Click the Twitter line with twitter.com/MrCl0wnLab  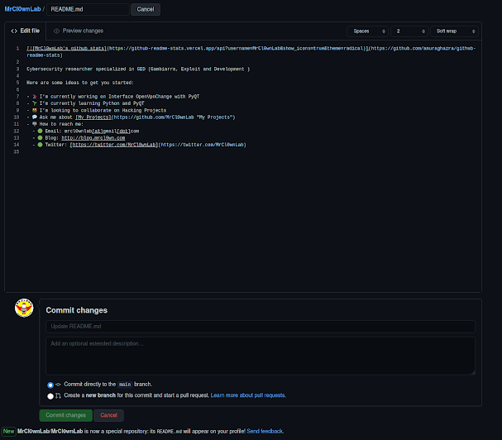click(139, 145)
